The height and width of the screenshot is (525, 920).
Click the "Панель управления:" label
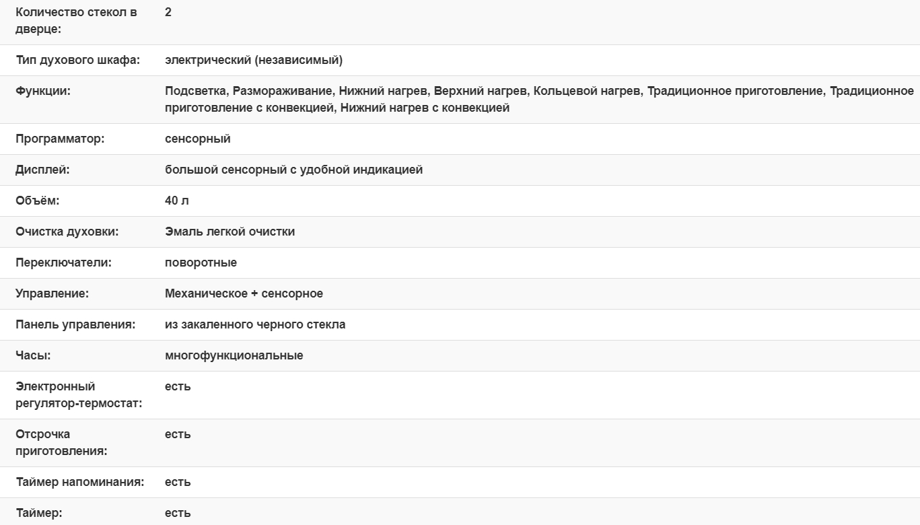point(75,324)
